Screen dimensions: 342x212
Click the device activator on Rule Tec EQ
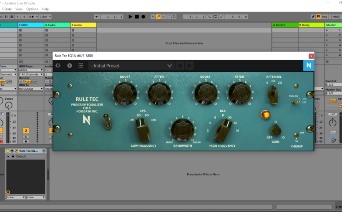(x=8, y=150)
